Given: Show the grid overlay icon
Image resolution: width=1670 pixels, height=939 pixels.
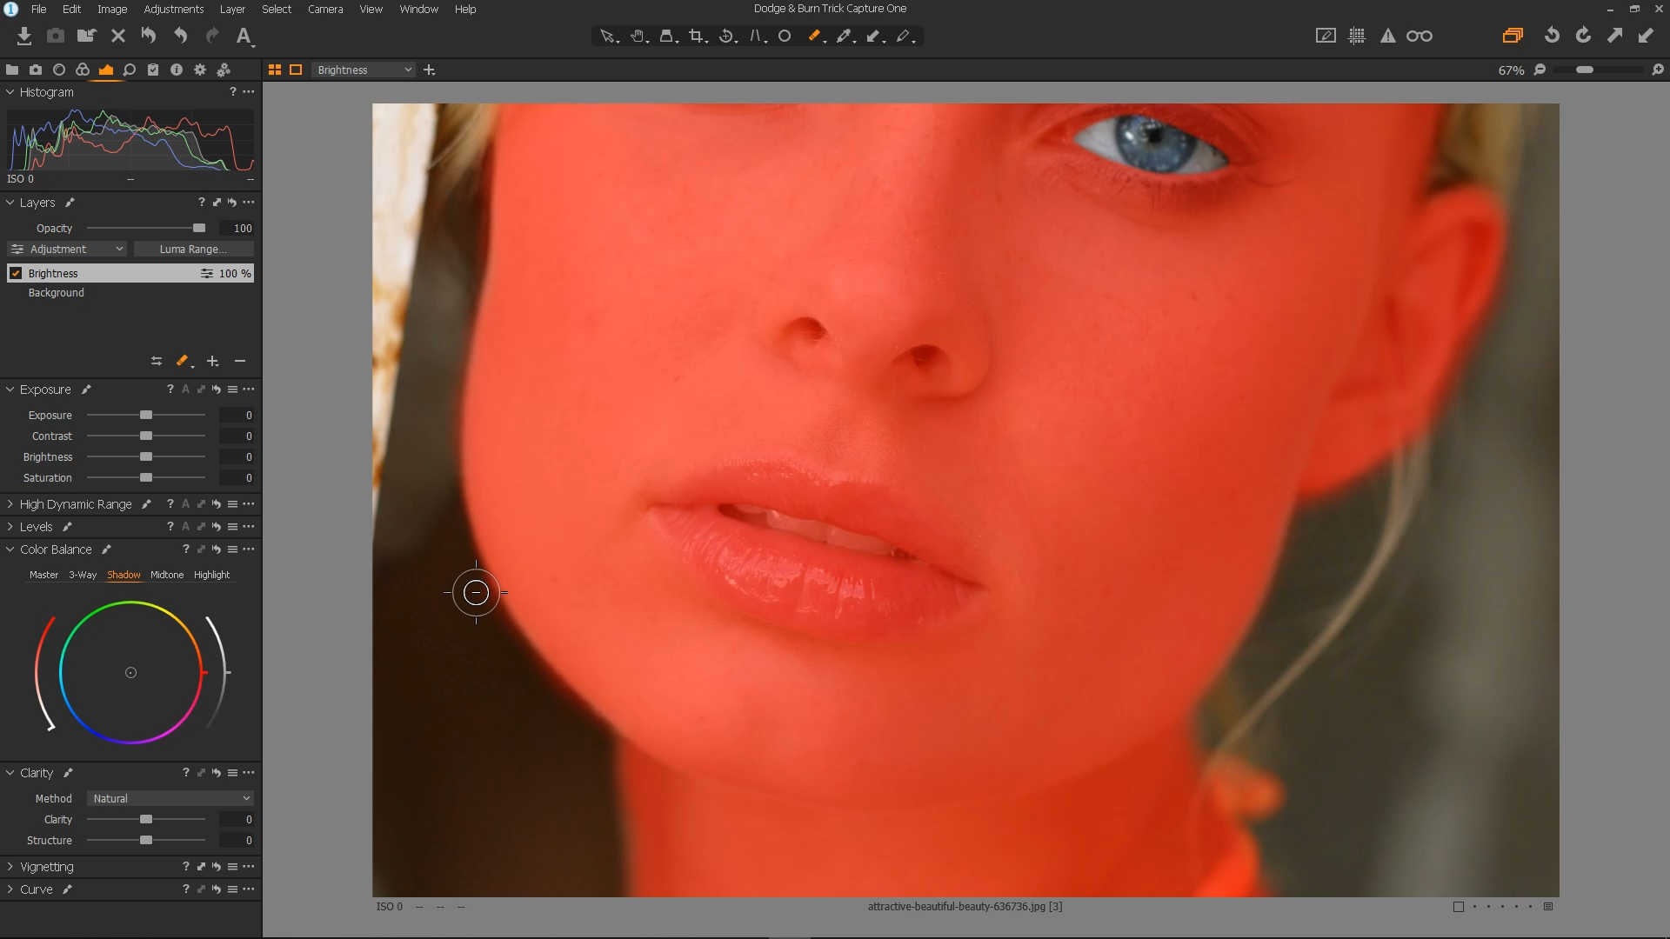Looking at the screenshot, I should pos(1356,36).
